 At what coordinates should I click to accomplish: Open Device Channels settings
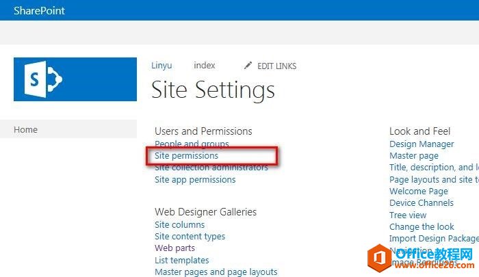(422, 203)
